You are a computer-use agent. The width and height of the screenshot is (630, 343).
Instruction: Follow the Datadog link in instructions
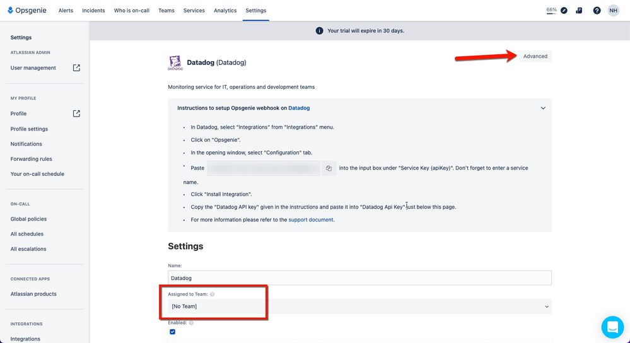(299, 108)
